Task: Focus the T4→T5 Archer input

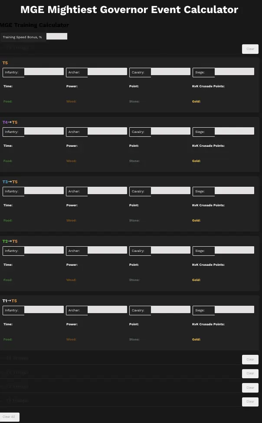Action: pyautogui.click(x=107, y=131)
